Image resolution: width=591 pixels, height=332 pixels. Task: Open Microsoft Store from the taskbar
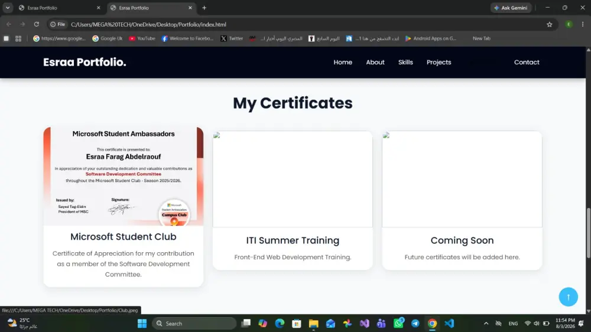[297, 323]
